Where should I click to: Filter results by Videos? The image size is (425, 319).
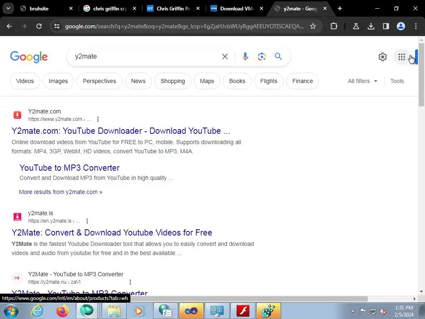25,81
